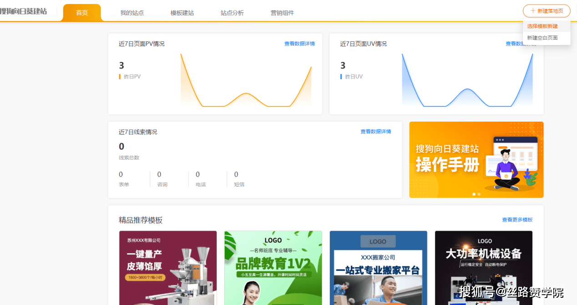Click the 表单 count label
Image resolution: width=577 pixels, height=305 pixels.
tap(124, 184)
